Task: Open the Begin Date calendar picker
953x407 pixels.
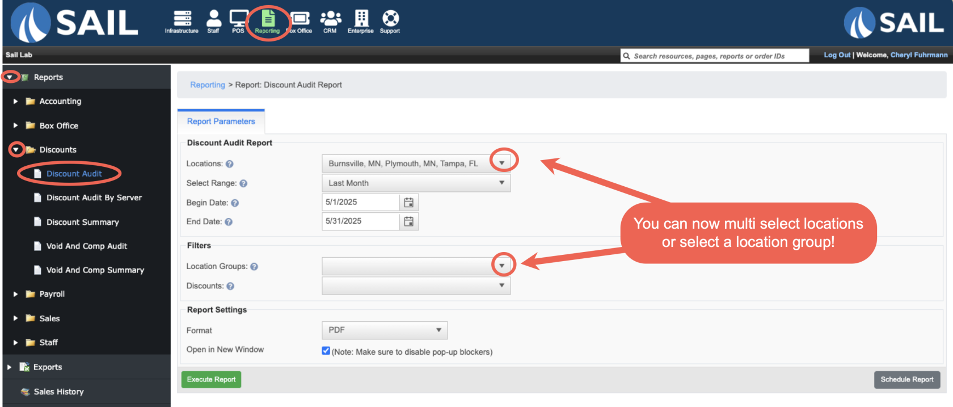Action: point(409,202)
